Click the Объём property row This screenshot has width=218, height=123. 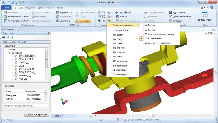point(24,99)
